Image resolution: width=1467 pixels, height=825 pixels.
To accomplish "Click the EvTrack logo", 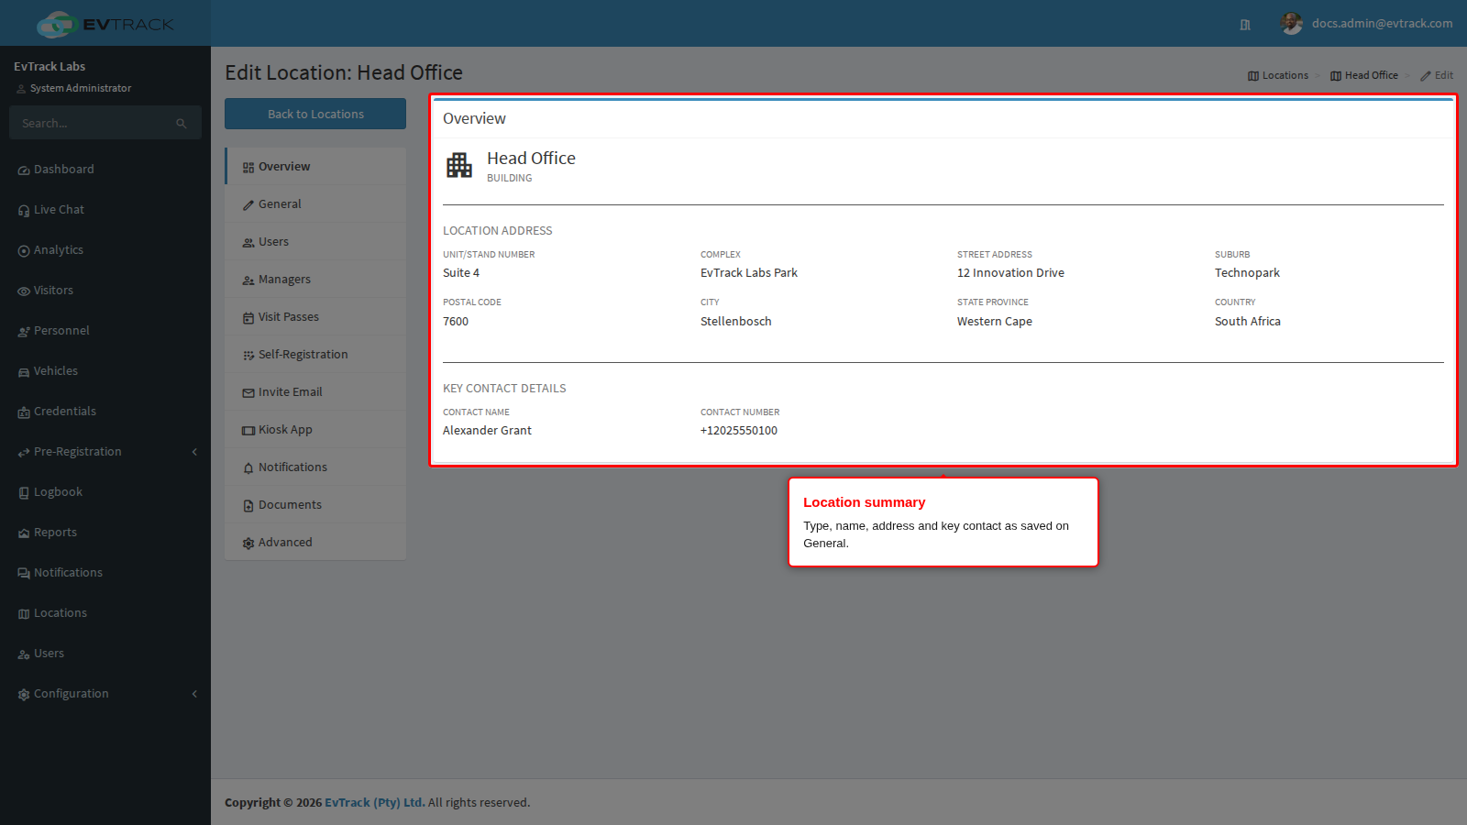I will click(x=105, y=24).
